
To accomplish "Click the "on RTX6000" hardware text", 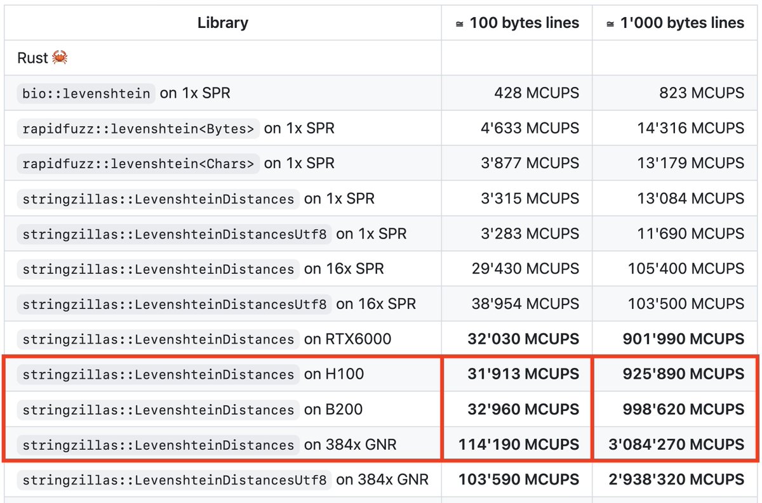I will pos(348,339).
